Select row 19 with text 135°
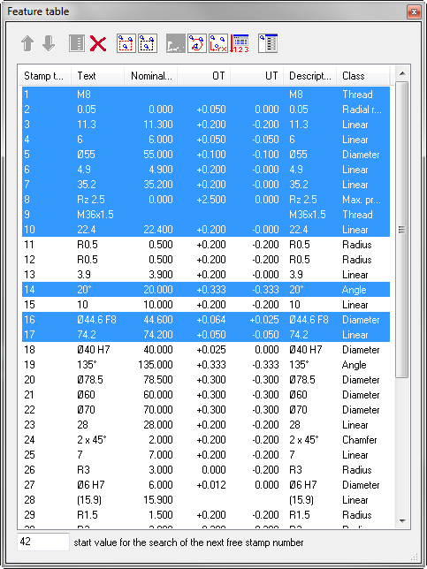The height and width of the screenshot is (569, 427). [206, 365]
